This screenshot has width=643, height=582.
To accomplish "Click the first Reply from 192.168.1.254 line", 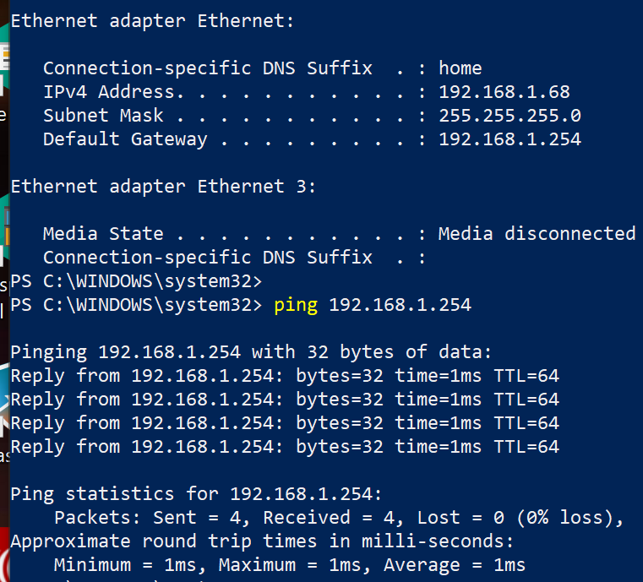I will [285, 376].
